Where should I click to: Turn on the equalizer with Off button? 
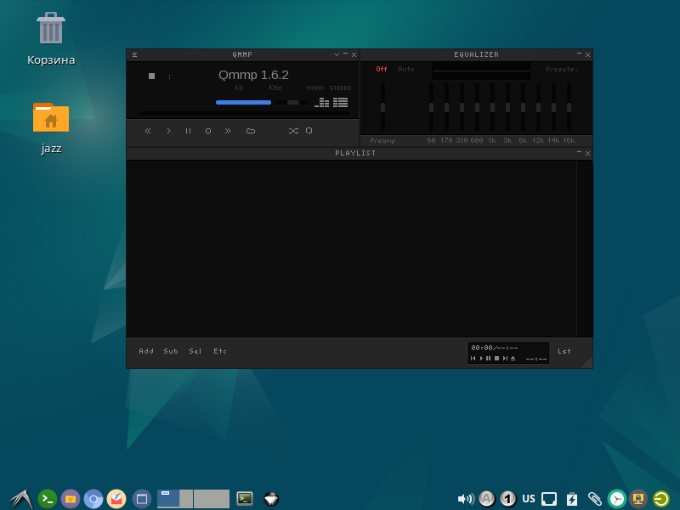(x=382, y=69)
